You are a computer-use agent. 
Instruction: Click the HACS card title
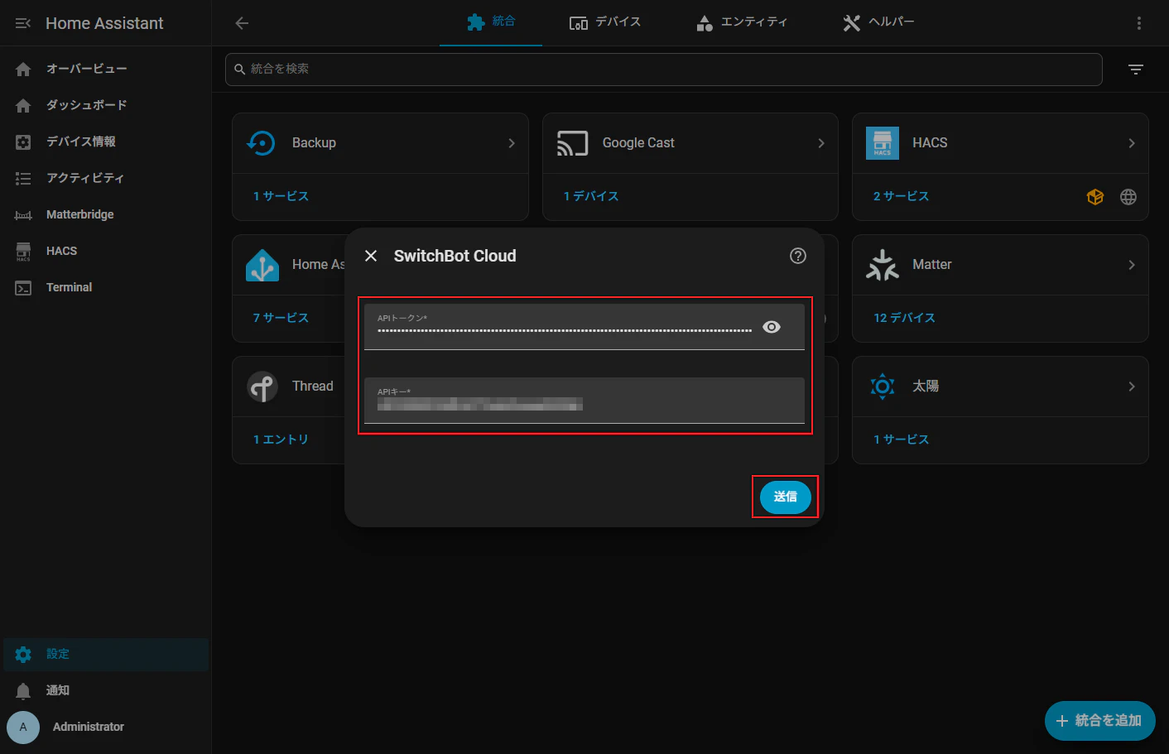[930, 143]
